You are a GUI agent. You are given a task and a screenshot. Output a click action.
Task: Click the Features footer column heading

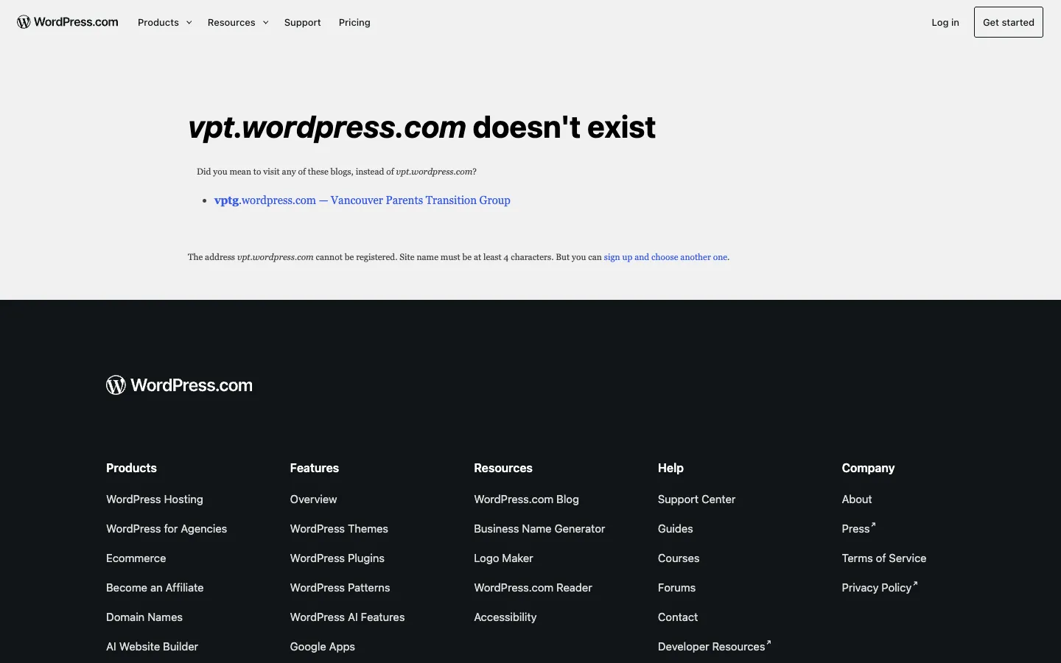(315, 469)
